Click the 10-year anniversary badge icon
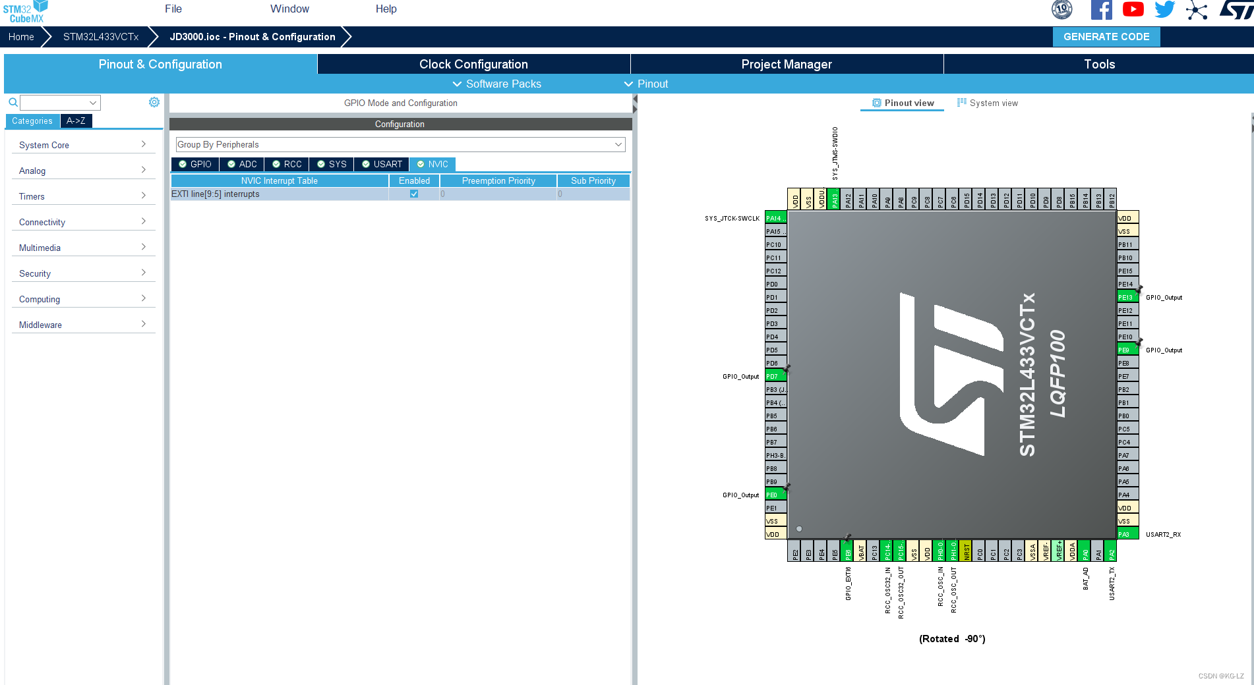This screenshot has height=685, width=1254. point(1061,9)
